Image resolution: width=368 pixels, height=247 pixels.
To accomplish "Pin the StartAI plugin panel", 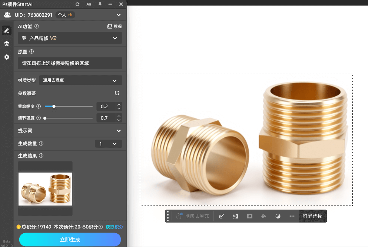I will point(100,4).
